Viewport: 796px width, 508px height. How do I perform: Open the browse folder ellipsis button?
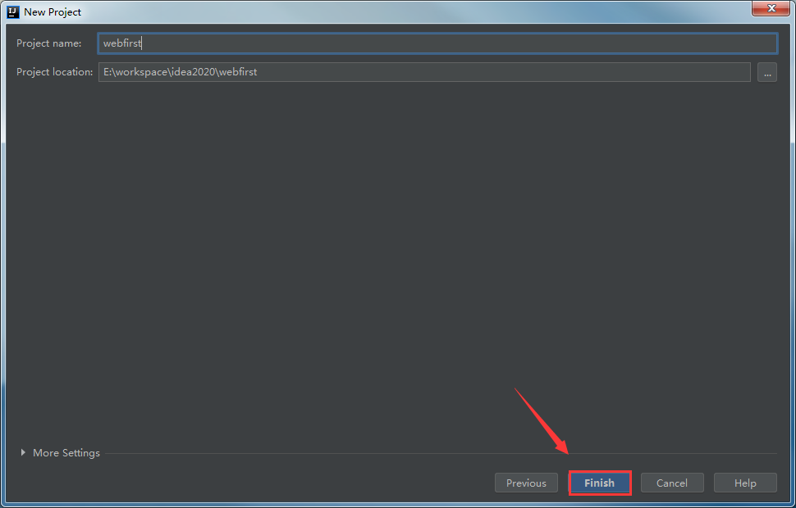point(767,72)
